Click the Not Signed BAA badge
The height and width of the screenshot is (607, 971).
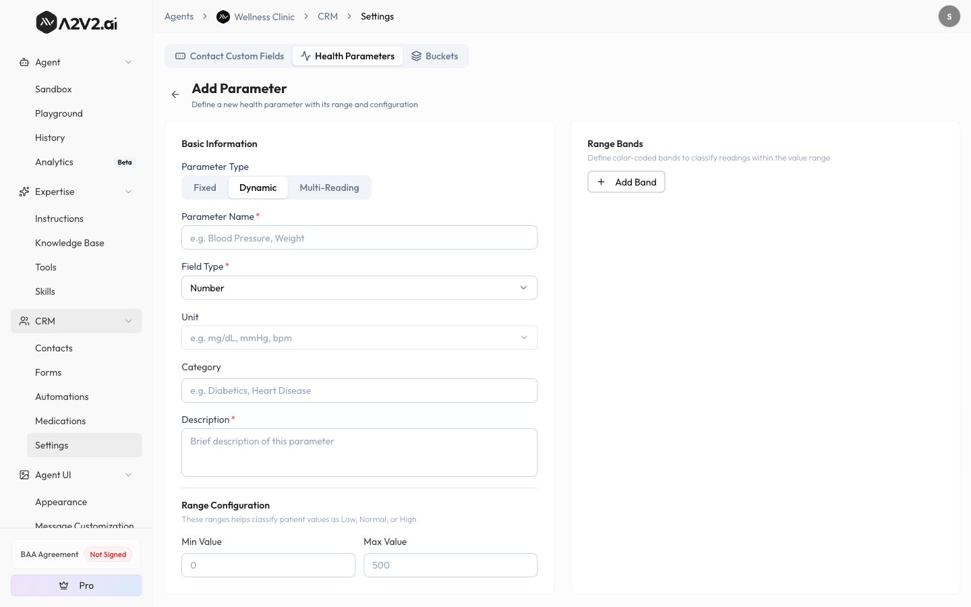[108, 554]
